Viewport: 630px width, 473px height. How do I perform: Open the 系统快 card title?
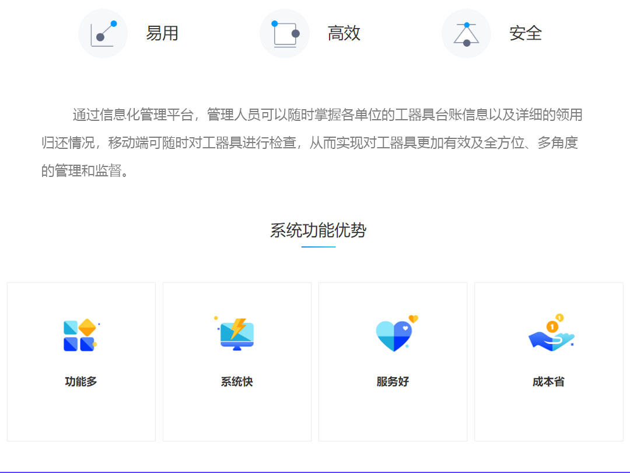tap(237, 382)
